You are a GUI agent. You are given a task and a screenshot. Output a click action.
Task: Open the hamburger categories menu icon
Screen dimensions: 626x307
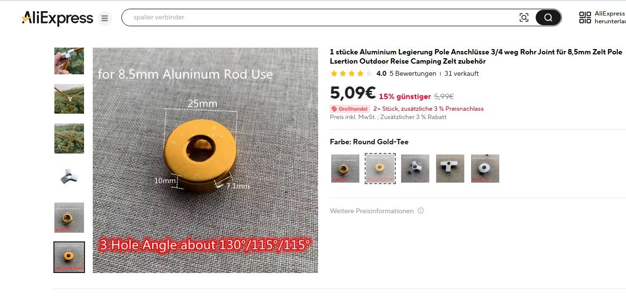[x=104, y=19]
